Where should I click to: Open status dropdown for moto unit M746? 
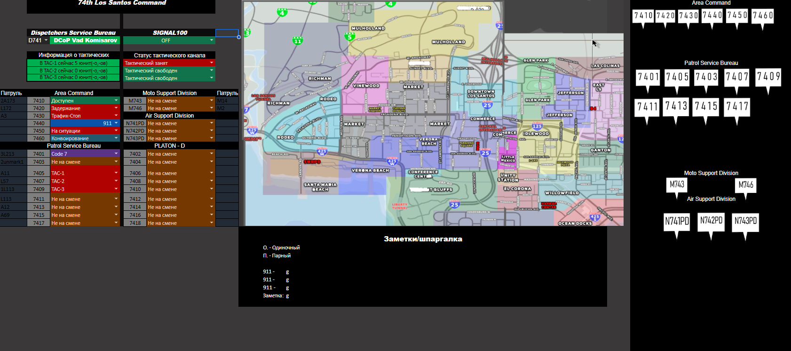point(212,108)
